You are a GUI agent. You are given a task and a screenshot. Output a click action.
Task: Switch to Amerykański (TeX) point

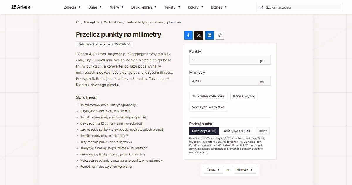(238, 131)
